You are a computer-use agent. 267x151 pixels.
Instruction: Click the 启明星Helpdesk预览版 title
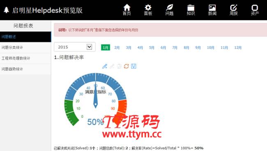click(x=47, y=10)
